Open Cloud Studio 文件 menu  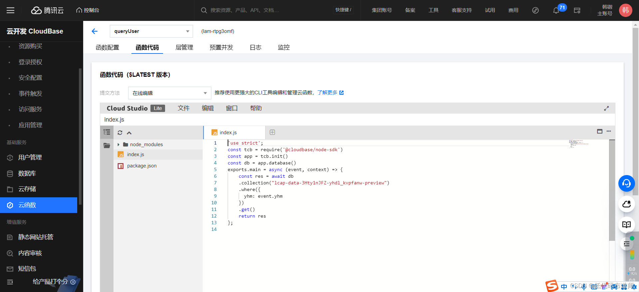[184, 108]
